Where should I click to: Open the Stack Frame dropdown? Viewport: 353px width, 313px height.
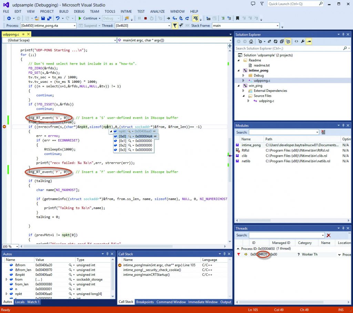278,26
